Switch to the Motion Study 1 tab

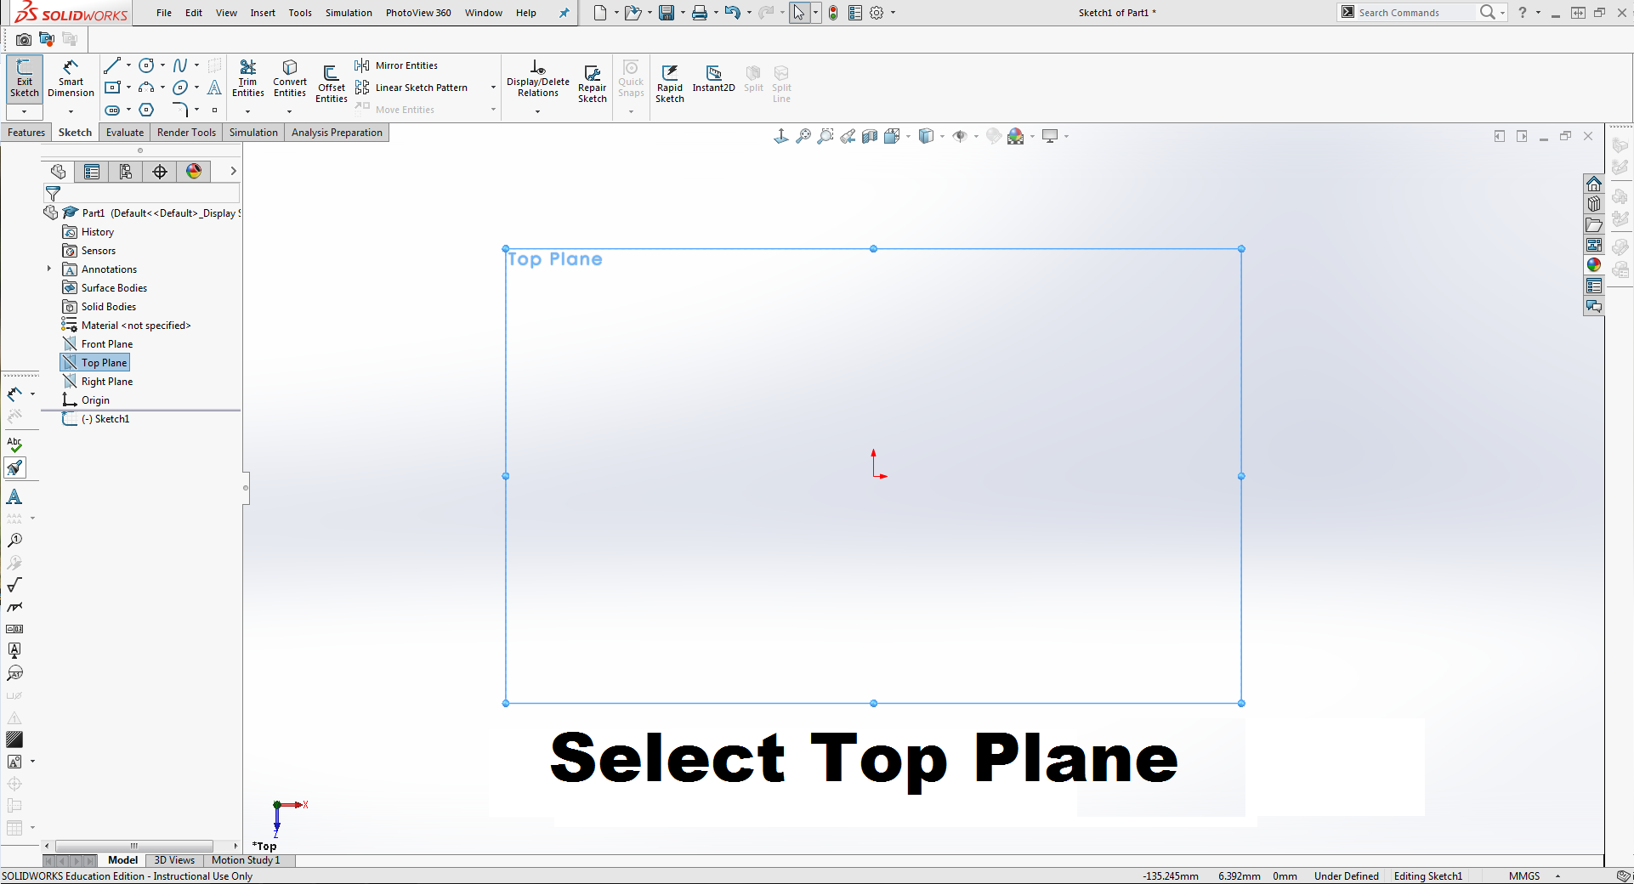point(246,860)
